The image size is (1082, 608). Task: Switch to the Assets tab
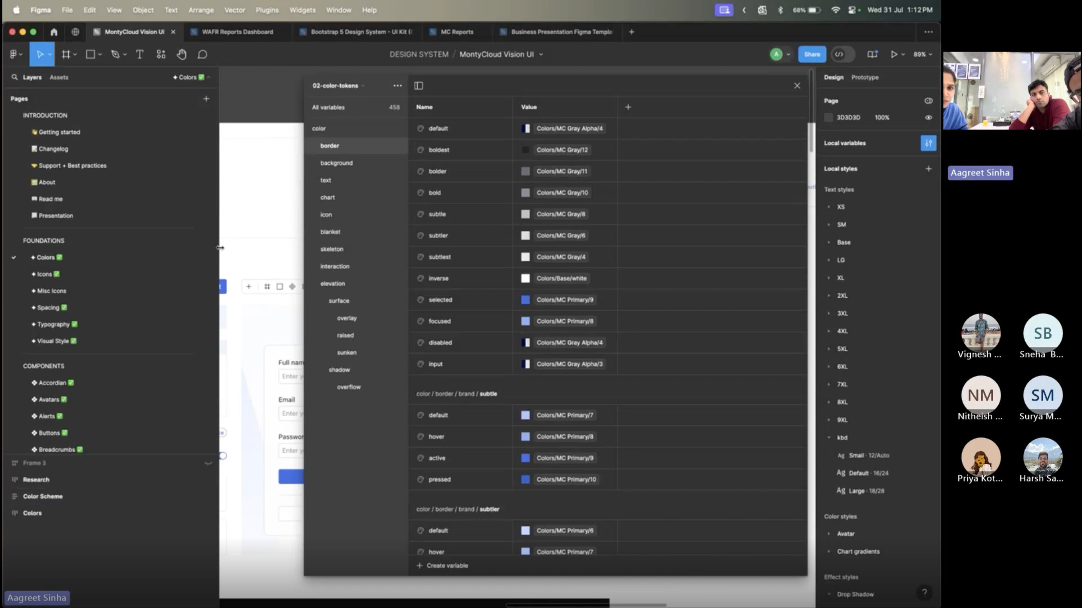coord(59,77)
